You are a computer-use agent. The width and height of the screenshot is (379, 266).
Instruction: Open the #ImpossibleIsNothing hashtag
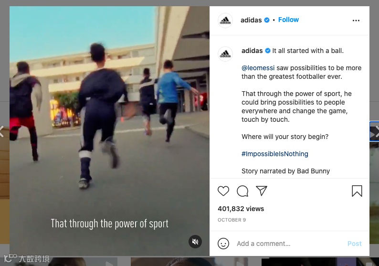point(275,154)
